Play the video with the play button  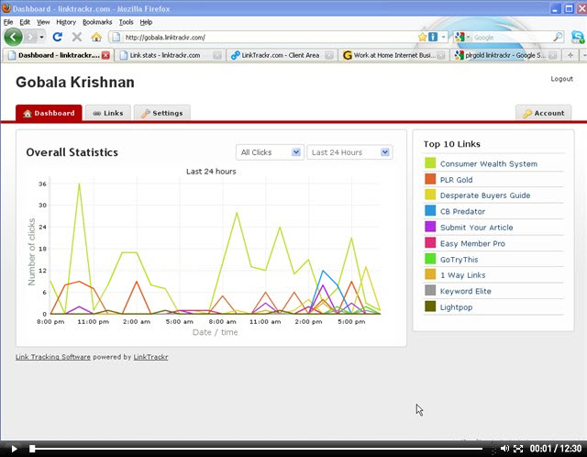14,449
